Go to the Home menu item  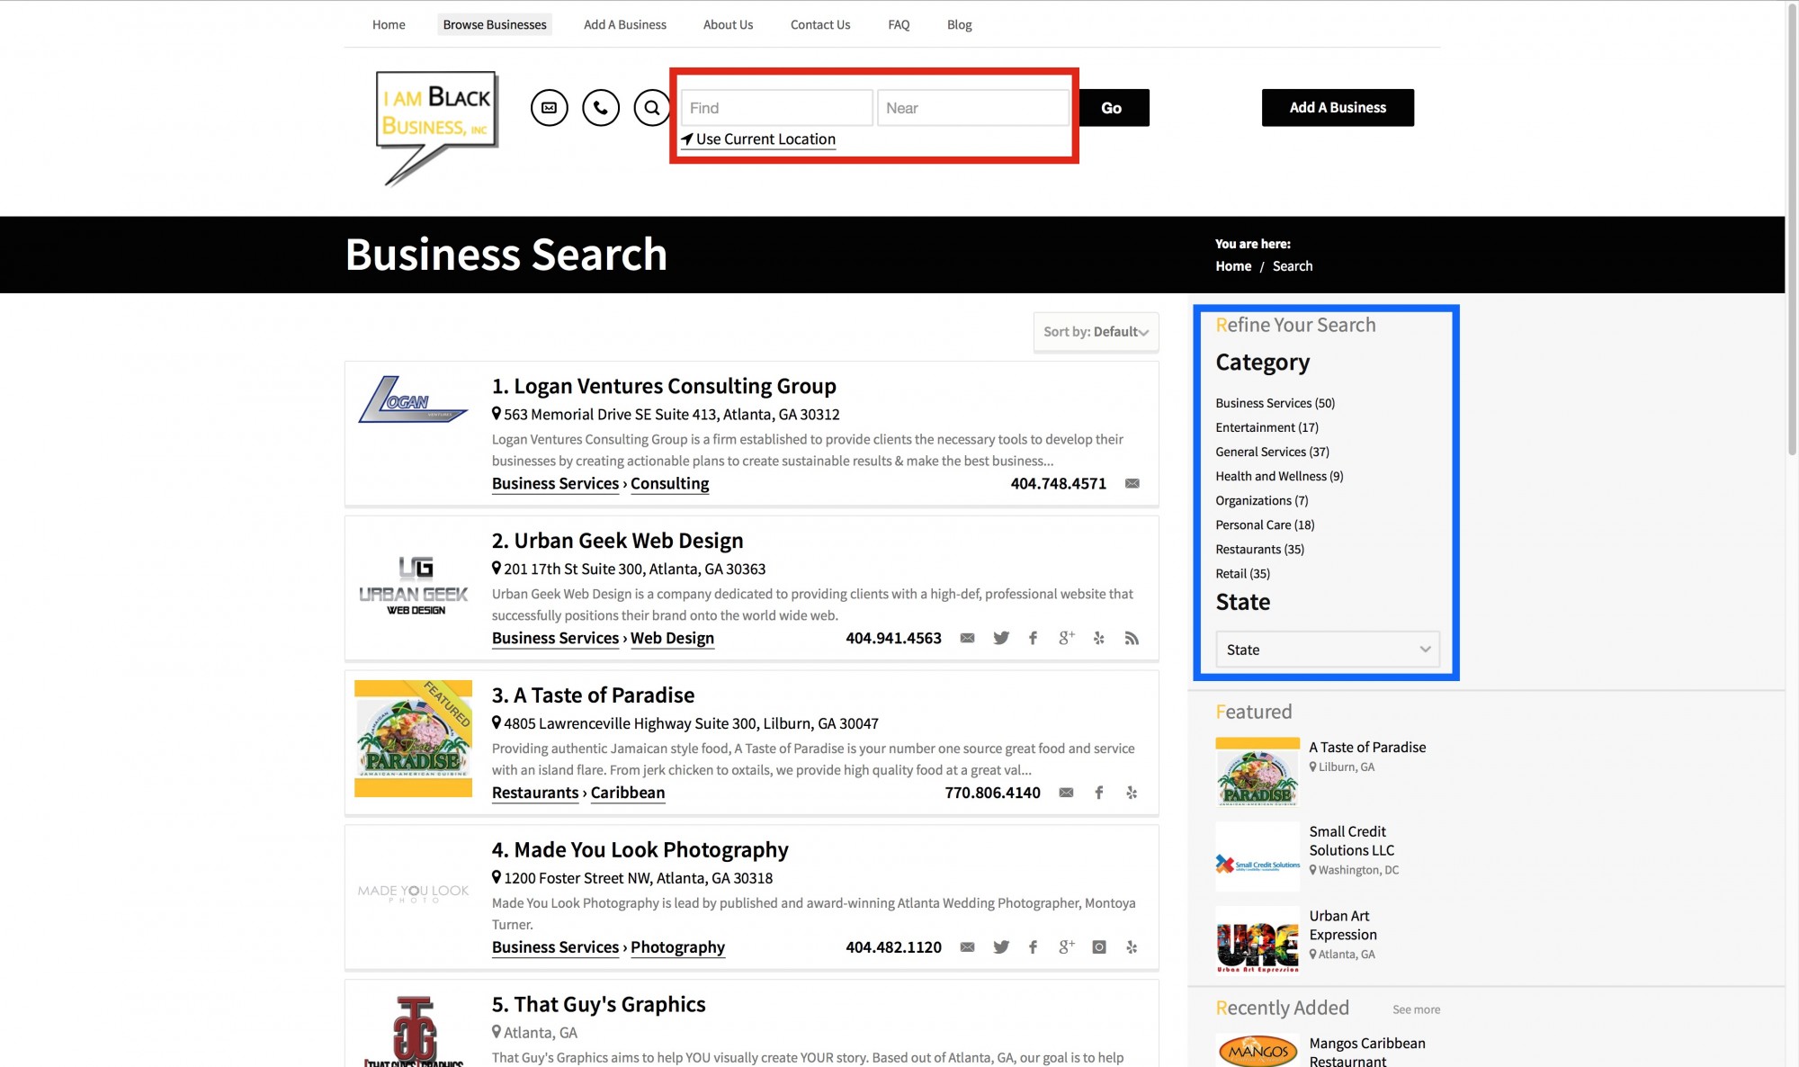389,25
